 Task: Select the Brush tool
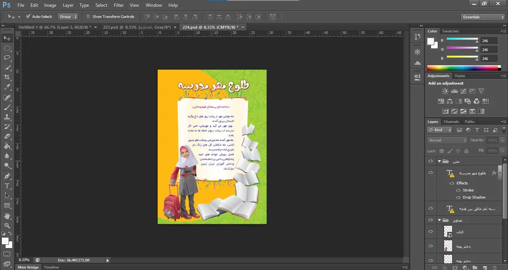click(x=7, y=107)
